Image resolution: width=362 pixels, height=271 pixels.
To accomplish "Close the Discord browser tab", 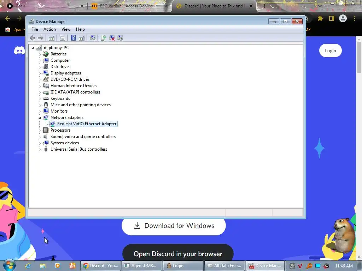I will tap(251, 6).
